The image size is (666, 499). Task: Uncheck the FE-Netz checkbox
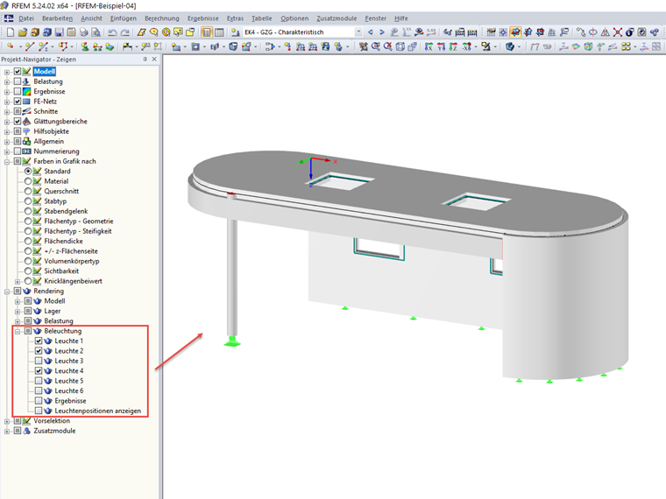[x=18, y=102]
